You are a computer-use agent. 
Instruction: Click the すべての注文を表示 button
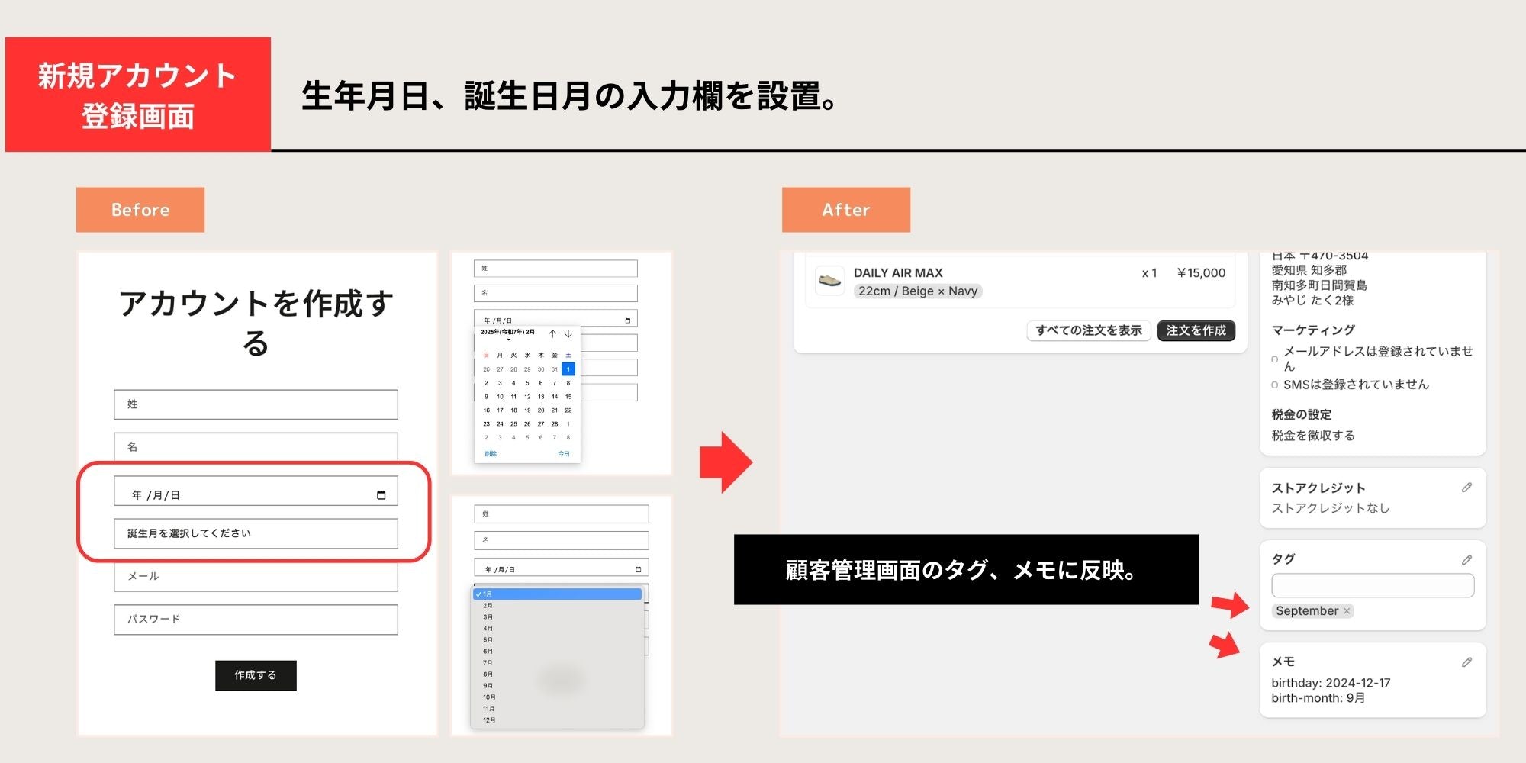[1088, 330]
